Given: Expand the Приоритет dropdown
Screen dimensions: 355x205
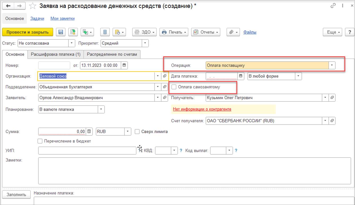Looking at the screenshot, I should [145, 43].
